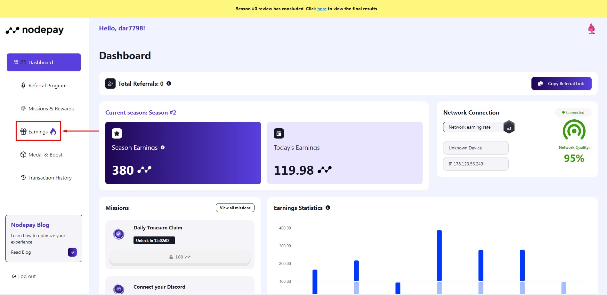
Task: Click the Unknown Device field
Action: pyautogui.click(x=476, y=148)
